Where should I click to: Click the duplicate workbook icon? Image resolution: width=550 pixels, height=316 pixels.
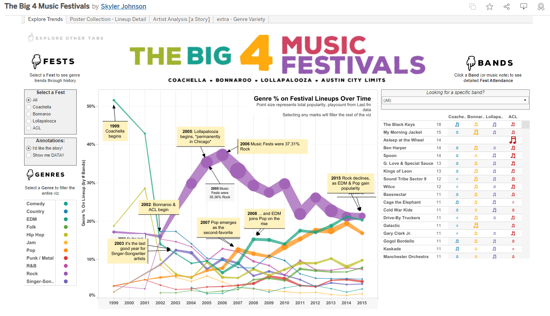(x=473, y=7)
